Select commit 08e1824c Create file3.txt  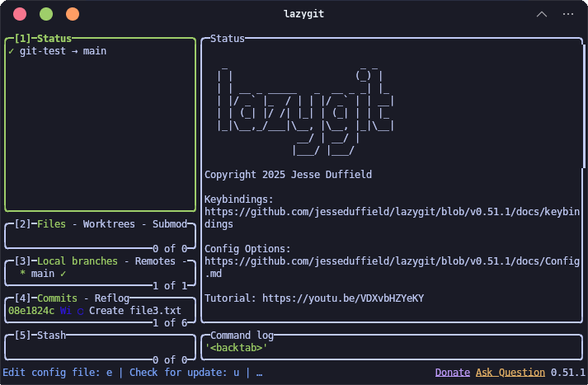[x=100, y=311]
